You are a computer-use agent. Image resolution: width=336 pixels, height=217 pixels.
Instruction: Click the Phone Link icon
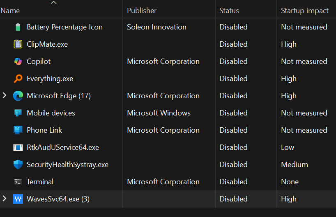(18, 130)
